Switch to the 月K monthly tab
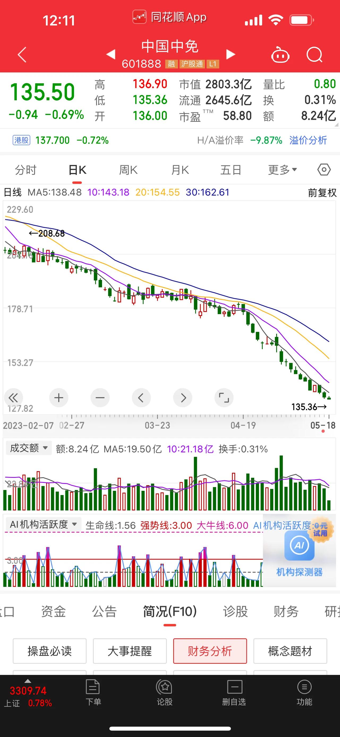Screen dimensions: 340x737 [x=180, y=170]
